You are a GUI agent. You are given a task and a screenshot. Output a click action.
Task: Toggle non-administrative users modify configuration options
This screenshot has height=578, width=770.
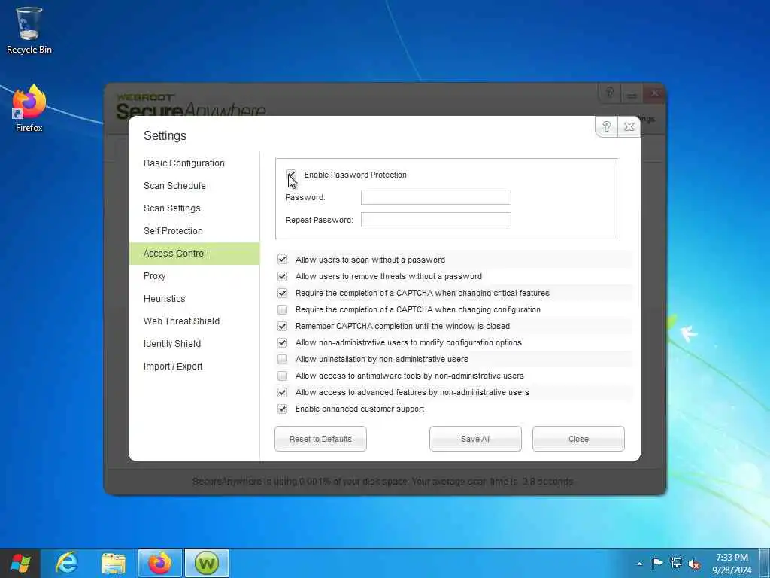(283, 342)
